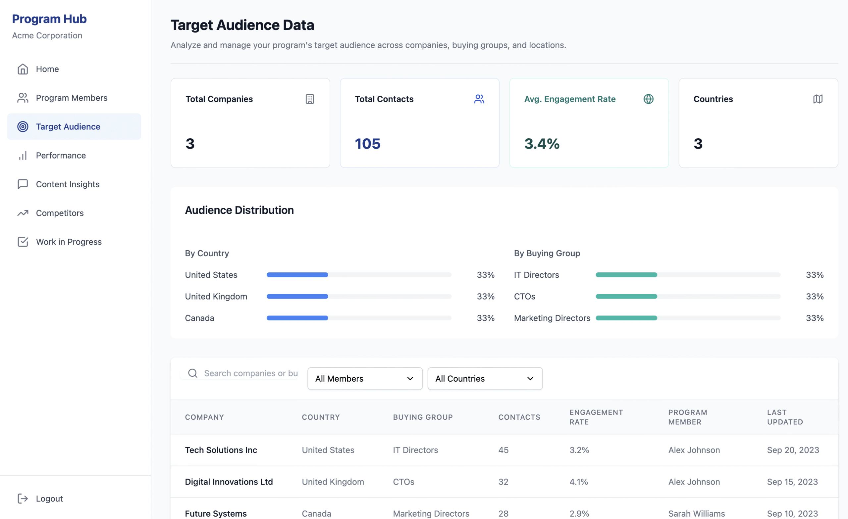Click the Program Hub logo title
848x519 pixels.
pyautogui.click(x=49, y=19)
